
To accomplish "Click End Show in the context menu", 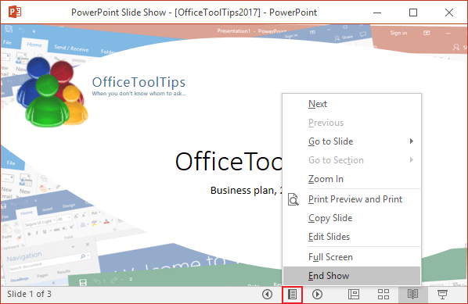I will click(351, 276).
